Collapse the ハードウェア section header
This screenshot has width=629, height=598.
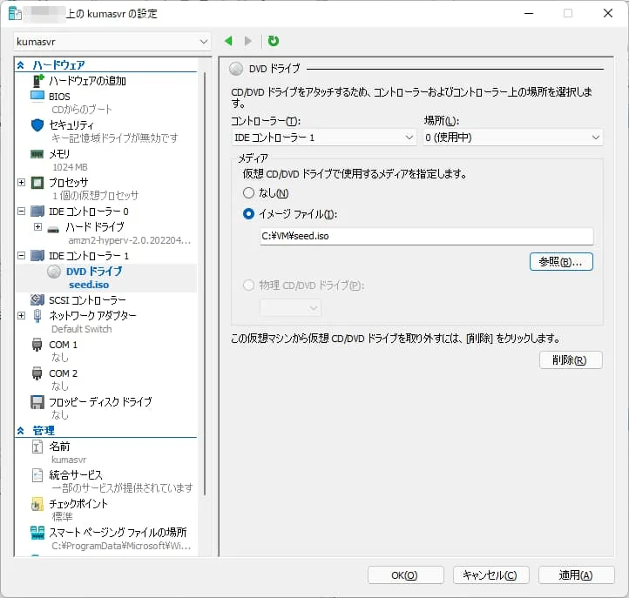pyautogui.click(x=20, y=65)
